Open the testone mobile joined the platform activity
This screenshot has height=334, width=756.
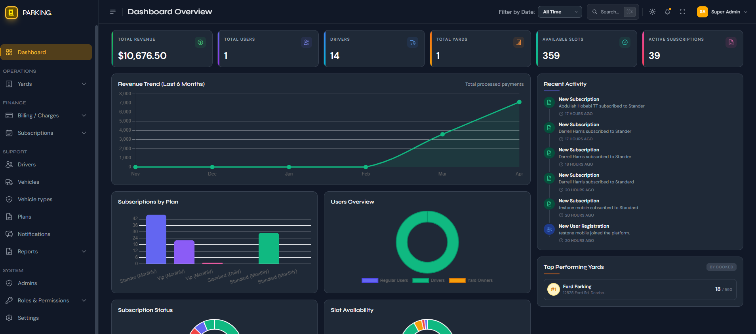coord(594,233)
